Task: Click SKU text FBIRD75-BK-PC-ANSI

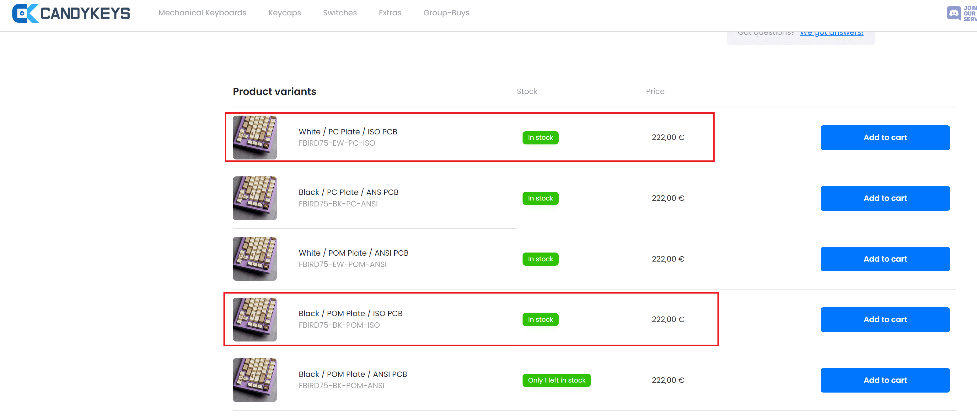Action: coord(338,204)
